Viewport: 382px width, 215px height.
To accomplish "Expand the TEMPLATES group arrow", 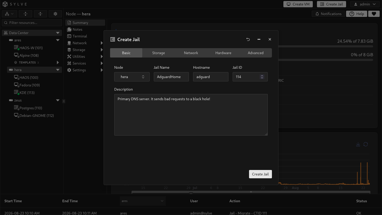I will [58, 62].
